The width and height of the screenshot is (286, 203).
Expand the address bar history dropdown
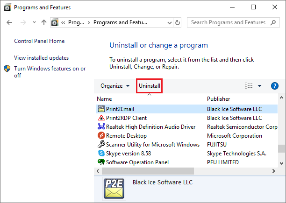tap(170, 23)
